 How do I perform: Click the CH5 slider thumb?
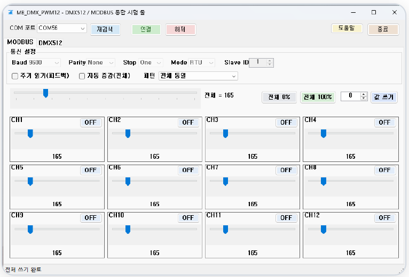click(30, 181)
